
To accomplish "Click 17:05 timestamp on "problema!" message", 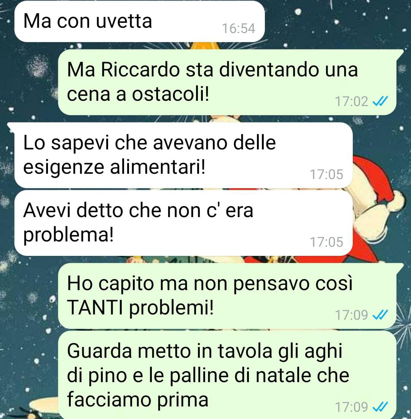I will coord(326,242).
